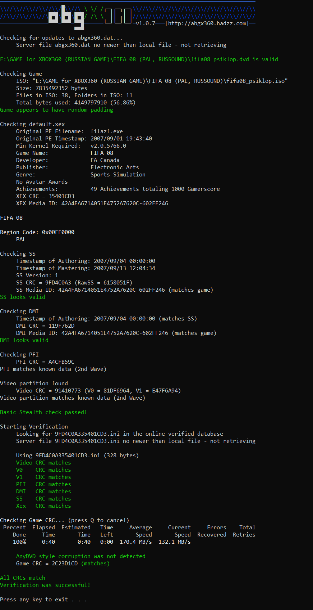Click "Video partition matches known data (2nd Wave)"
Screen dimensions: 313x610
(x=73, y=398)
